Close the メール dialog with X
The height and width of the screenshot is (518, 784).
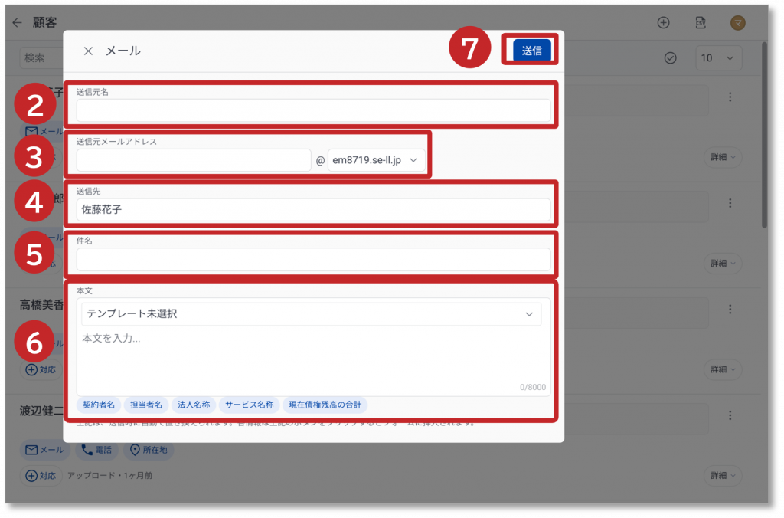[x=88, y=51]
